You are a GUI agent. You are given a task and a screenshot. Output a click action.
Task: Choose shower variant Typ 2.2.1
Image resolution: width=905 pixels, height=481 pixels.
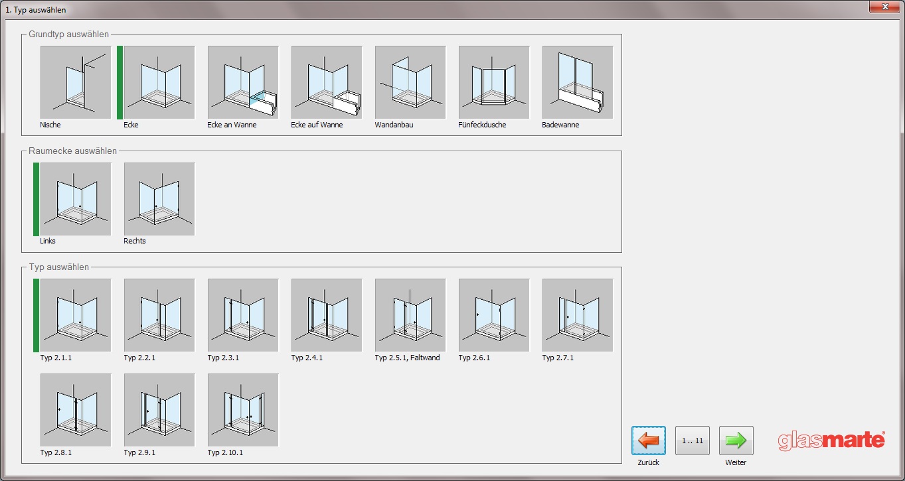[159, 315]
